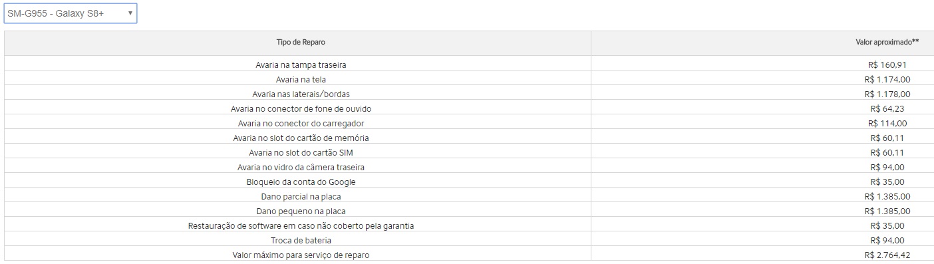Click Avaria no vidro da câmera traseira
Image resolution: width=934 pixels, height=264 pixels.
301,167
